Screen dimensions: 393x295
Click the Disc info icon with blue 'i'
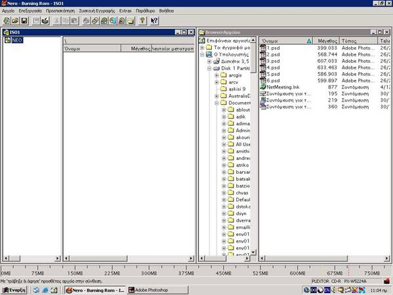point(113,21)
